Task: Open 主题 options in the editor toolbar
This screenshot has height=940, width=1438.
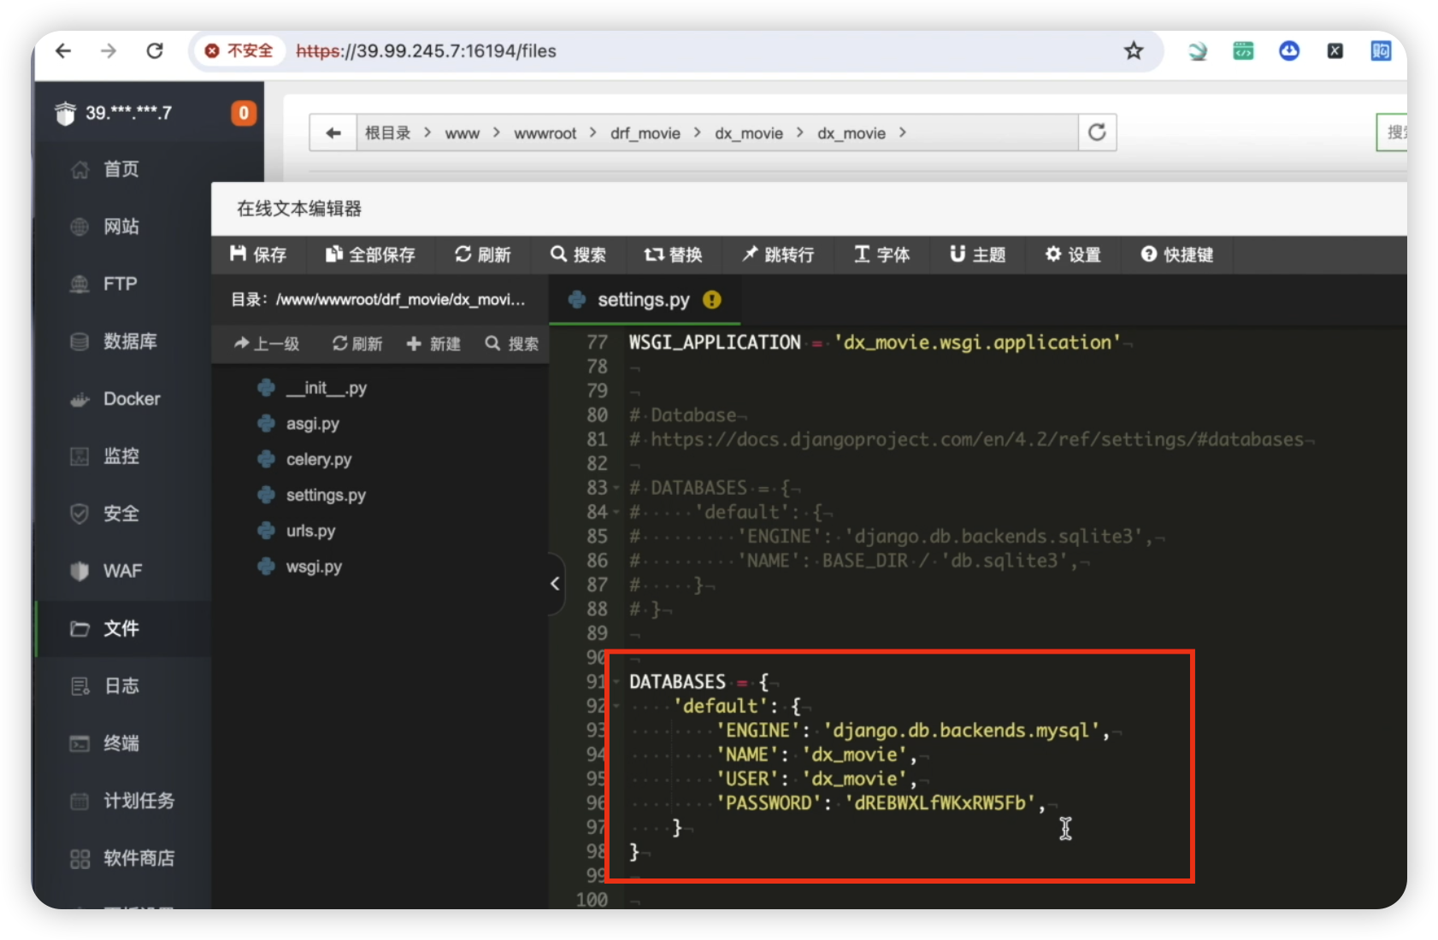Action: coord(978,255)
